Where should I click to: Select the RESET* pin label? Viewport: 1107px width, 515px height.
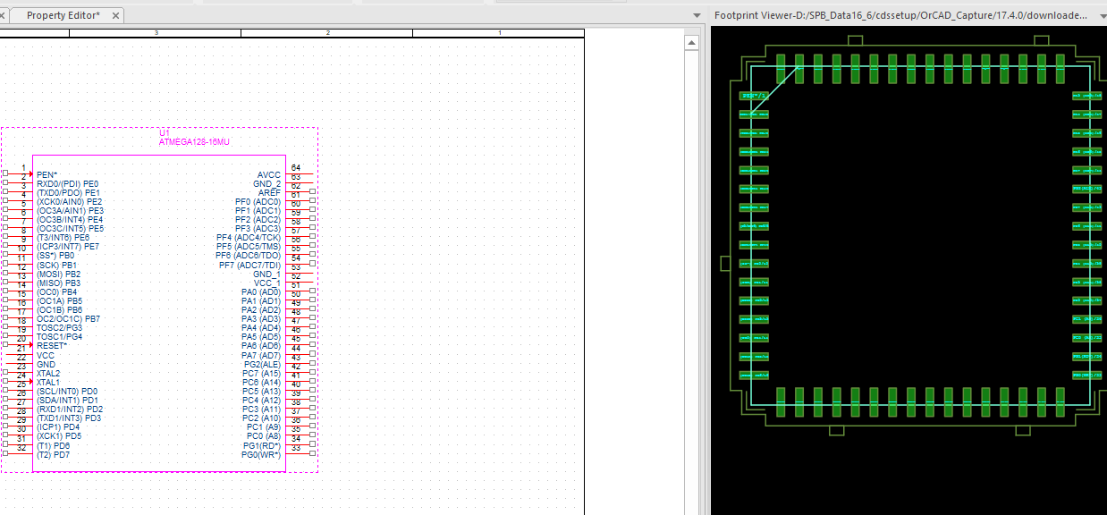pyautogui.click(x=52, y=346)
